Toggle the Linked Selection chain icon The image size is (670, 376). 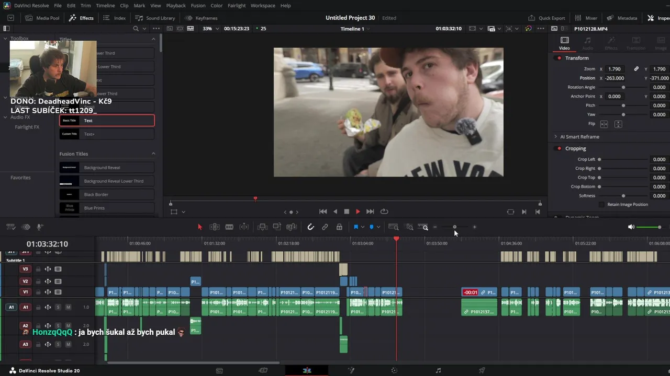coord(325,227)
